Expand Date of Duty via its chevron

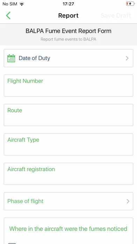coord(127,58)
